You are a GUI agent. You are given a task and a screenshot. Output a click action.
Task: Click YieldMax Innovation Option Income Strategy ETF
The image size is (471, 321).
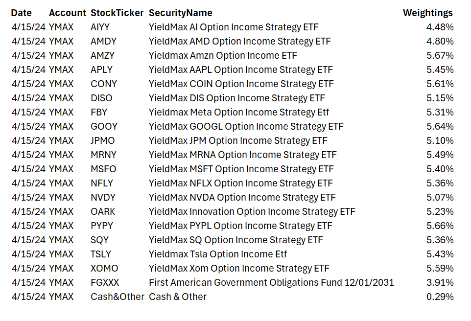(252, 212)
